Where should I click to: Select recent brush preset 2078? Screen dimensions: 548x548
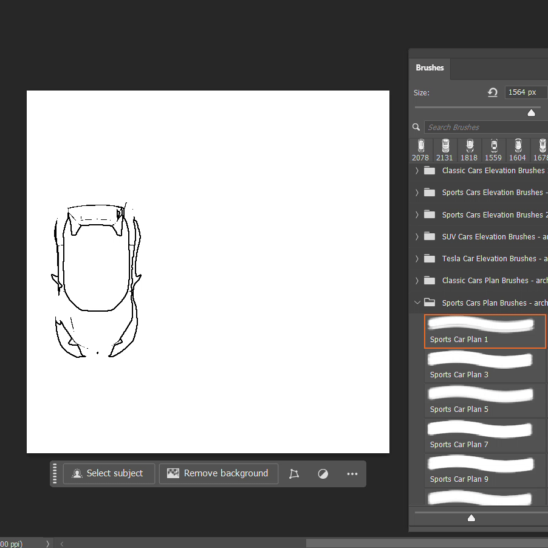pos(420,149)
